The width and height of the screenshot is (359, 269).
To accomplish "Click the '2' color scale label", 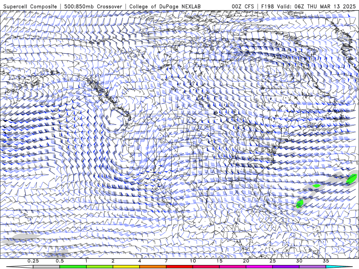I will [x=113, y=261].
